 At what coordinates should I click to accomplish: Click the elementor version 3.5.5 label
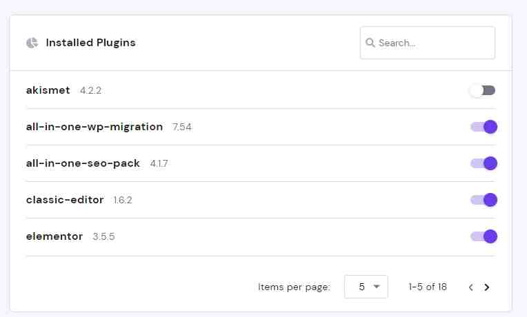tap(104, 237)
